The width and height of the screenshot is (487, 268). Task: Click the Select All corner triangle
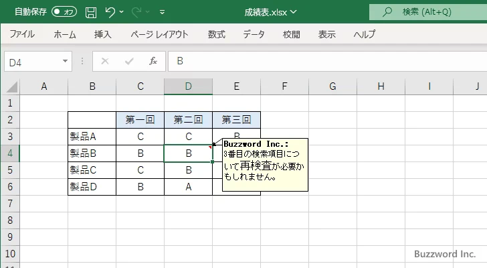12,86
